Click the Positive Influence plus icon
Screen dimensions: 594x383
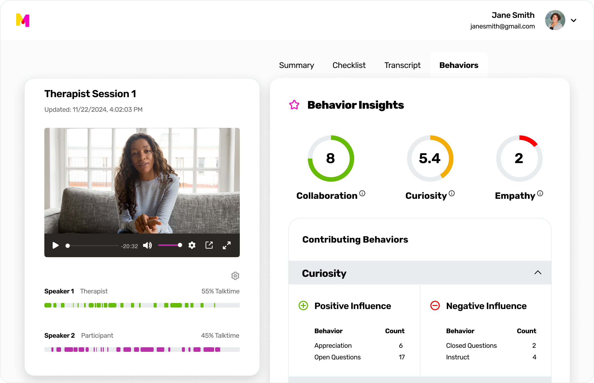(x=303, y=305)
